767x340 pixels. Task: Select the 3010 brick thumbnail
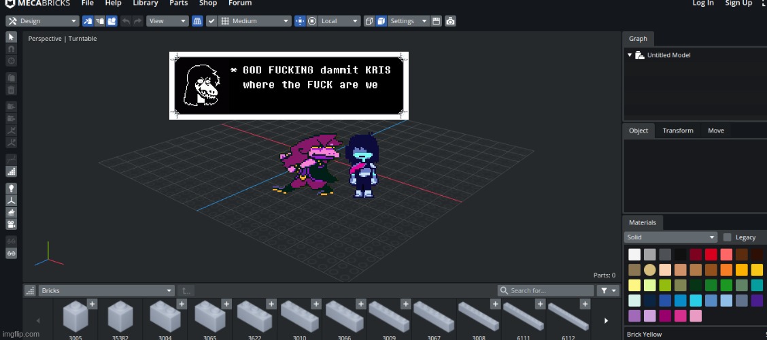click(299, 318)
